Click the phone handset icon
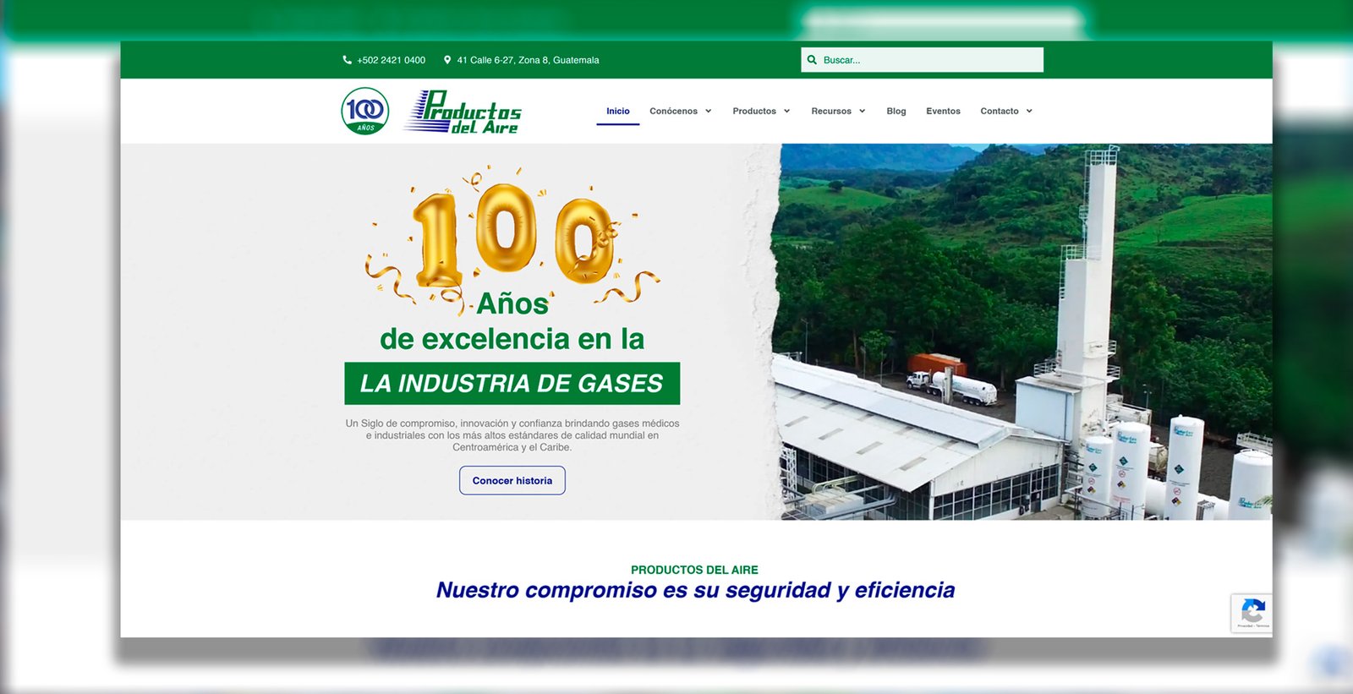 point(347,60)
